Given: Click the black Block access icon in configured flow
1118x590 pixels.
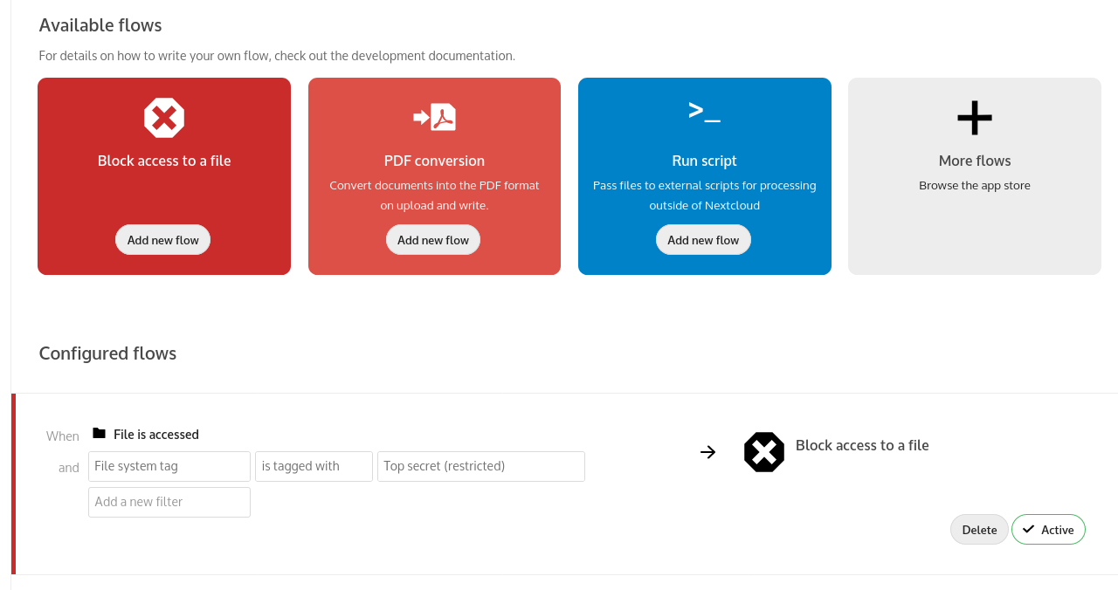Looking at the screenshot, I should pyautogui.click(x=764, y=452).
